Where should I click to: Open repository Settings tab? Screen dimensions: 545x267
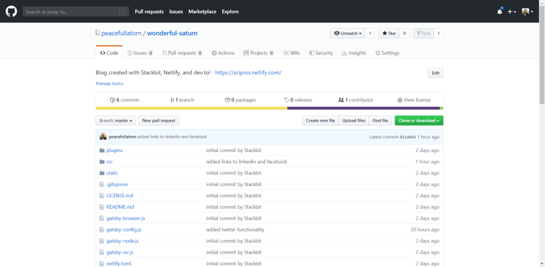click(x=387, y=53)
